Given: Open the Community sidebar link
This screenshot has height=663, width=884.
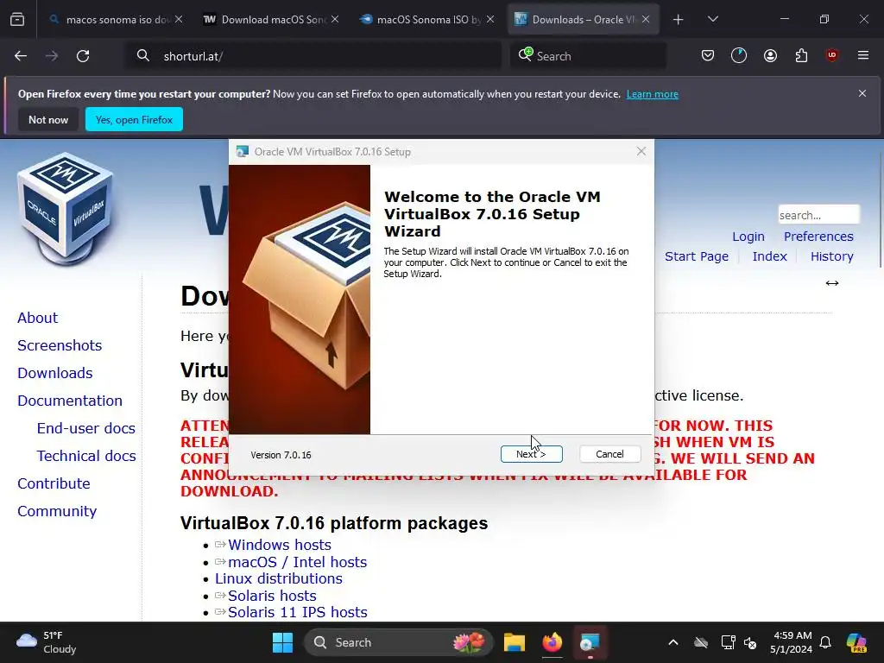Looking at the screenshot, I should pos(57,511).
